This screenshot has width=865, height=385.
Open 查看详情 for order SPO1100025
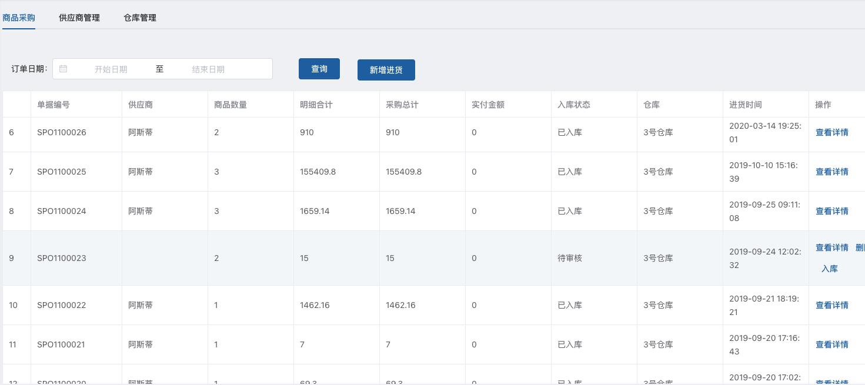pos(832,172)
